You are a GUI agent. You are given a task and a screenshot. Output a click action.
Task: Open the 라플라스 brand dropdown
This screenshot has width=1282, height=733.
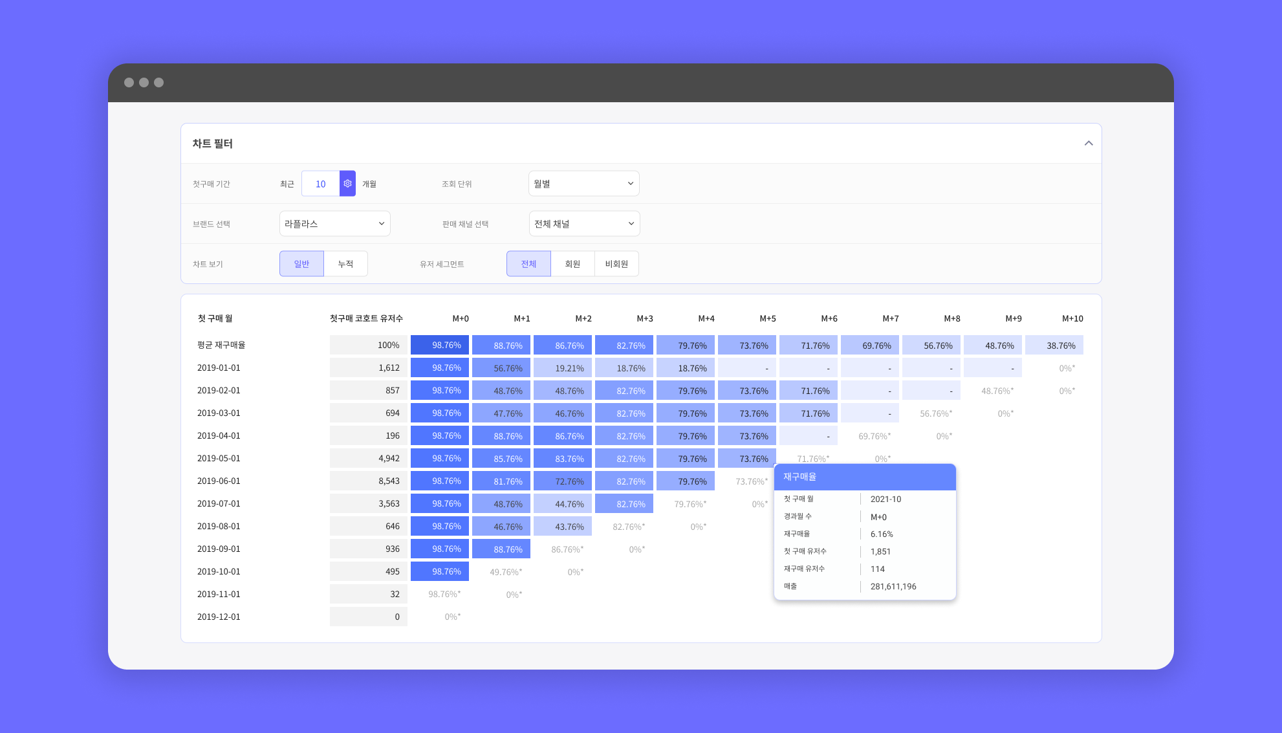[x=334, y=224]
